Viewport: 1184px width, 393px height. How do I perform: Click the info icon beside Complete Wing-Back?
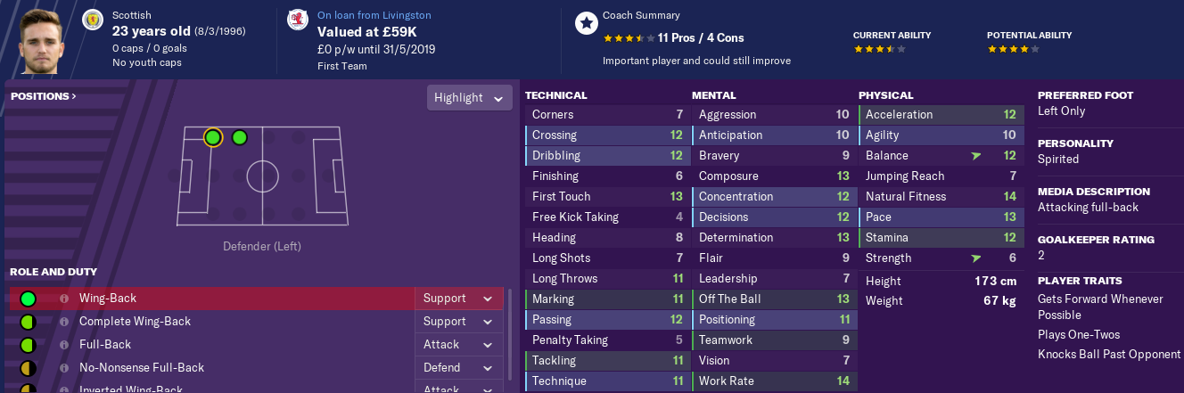click(x=64, y=322)
